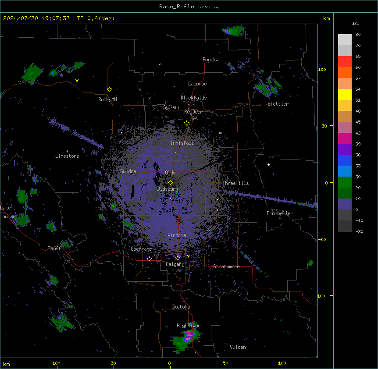Select the Blackfalds label

pyautogui.click(x=193, y=98)
